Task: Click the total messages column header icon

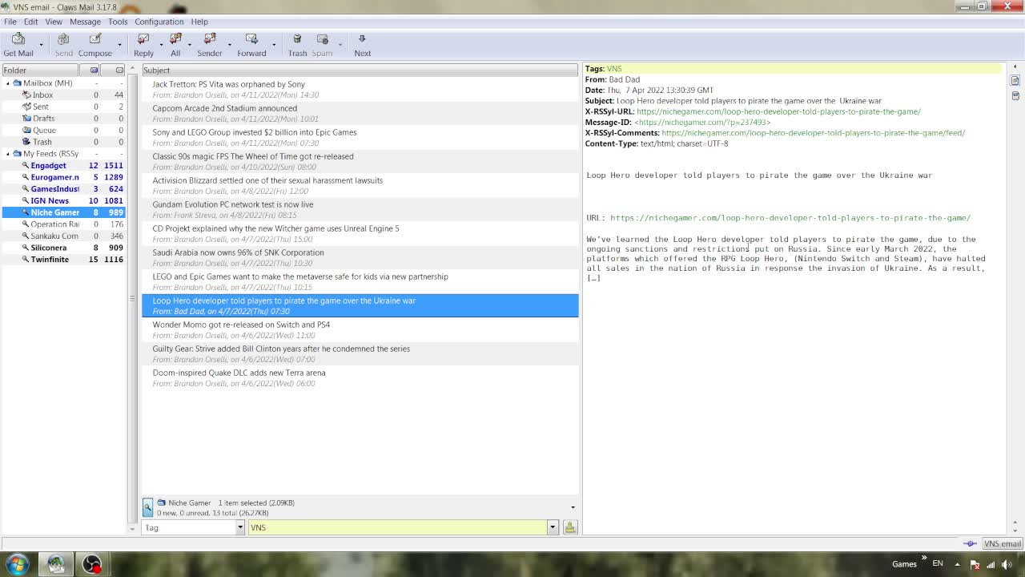Action: [x=119, y=71]
